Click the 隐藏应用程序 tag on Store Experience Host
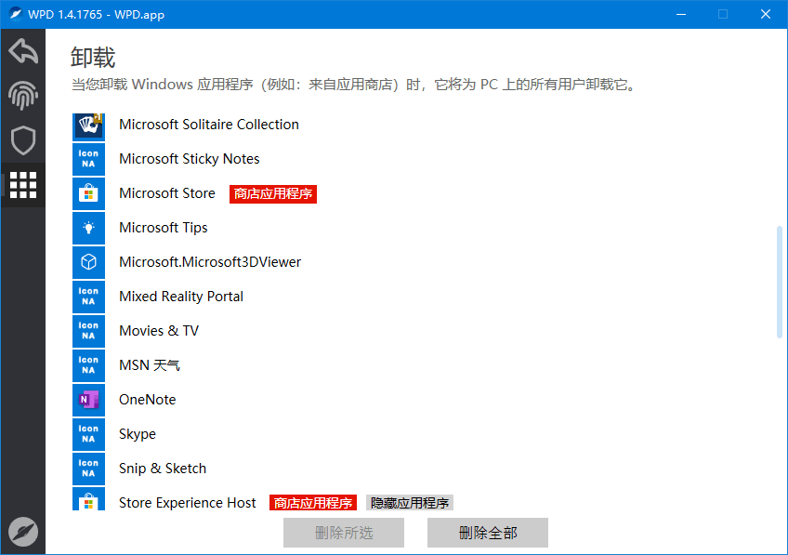This screenshot has height=555, width=788. click(x=410, y=502)
